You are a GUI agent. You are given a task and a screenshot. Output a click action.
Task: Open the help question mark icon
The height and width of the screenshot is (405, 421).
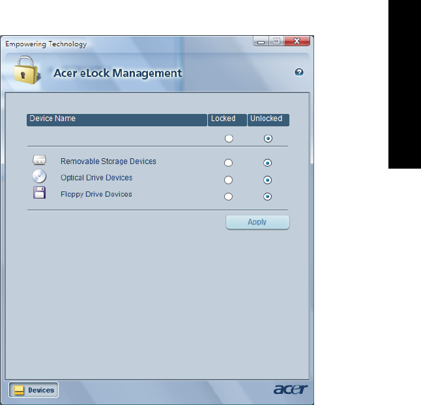pyautogui.click(x=299, y=72)
